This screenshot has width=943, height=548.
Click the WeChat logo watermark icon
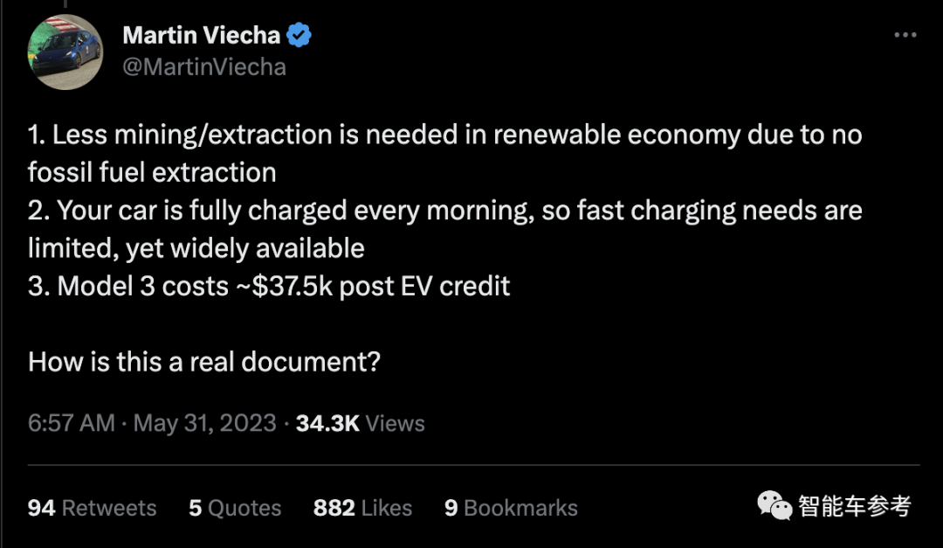(774, 505)
